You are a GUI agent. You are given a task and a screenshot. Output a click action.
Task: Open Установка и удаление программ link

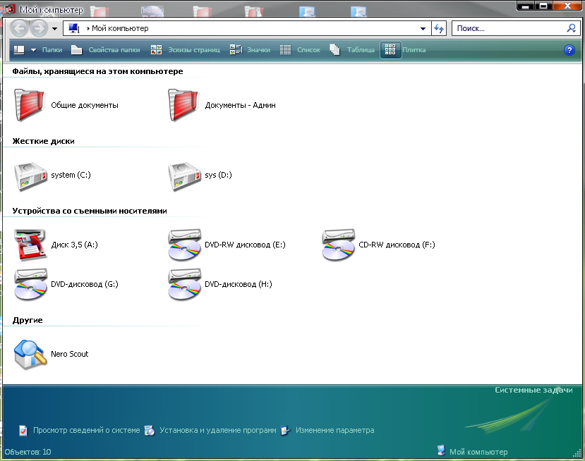pos(218,431)
